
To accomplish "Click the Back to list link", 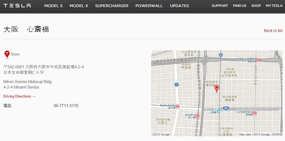I will point(273,31).
